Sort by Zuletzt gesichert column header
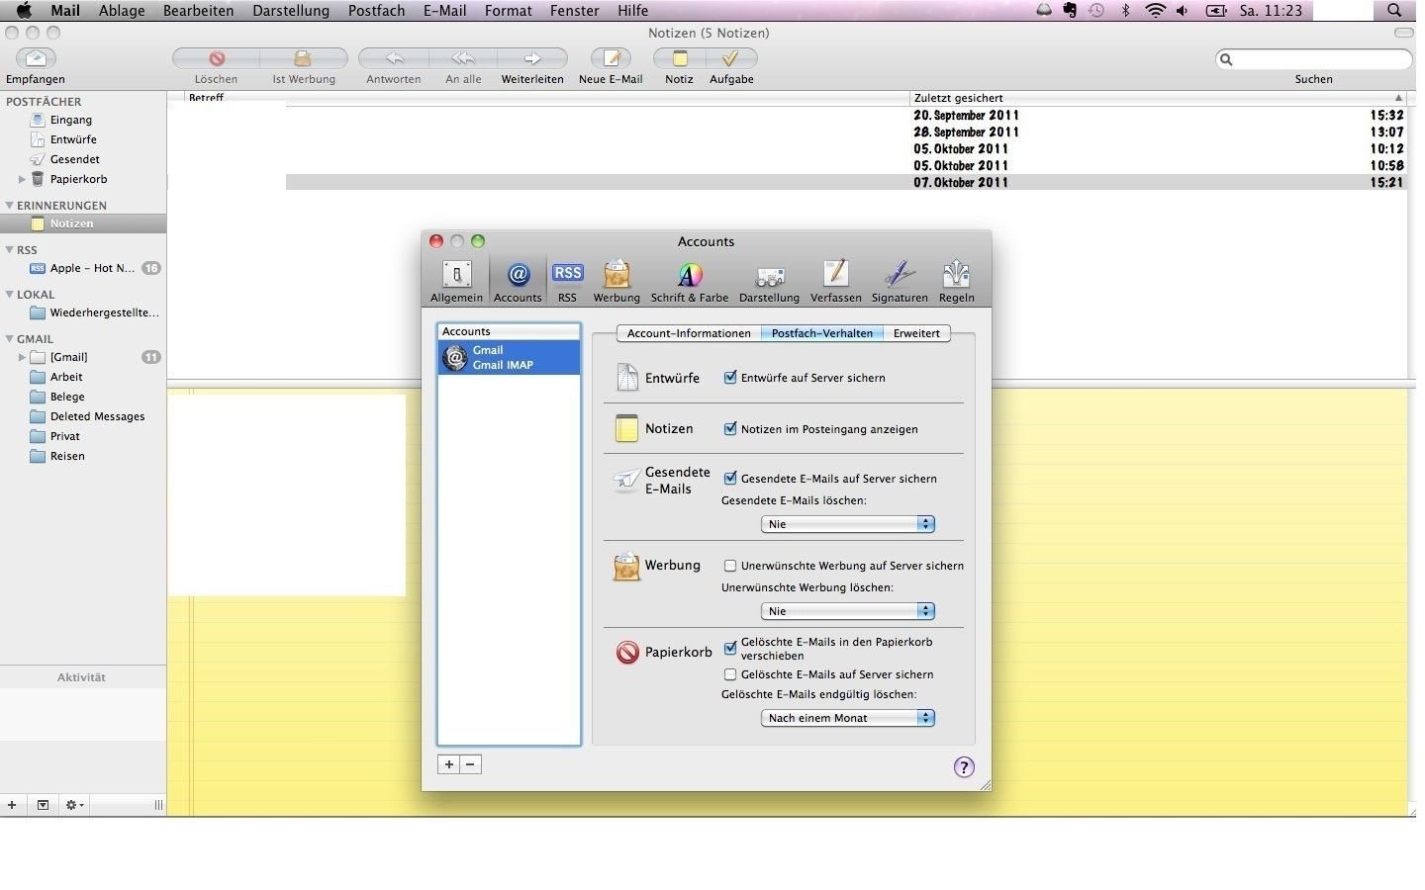The image size is (1425, 890). pyautogui.click(x=1158, y=98)
